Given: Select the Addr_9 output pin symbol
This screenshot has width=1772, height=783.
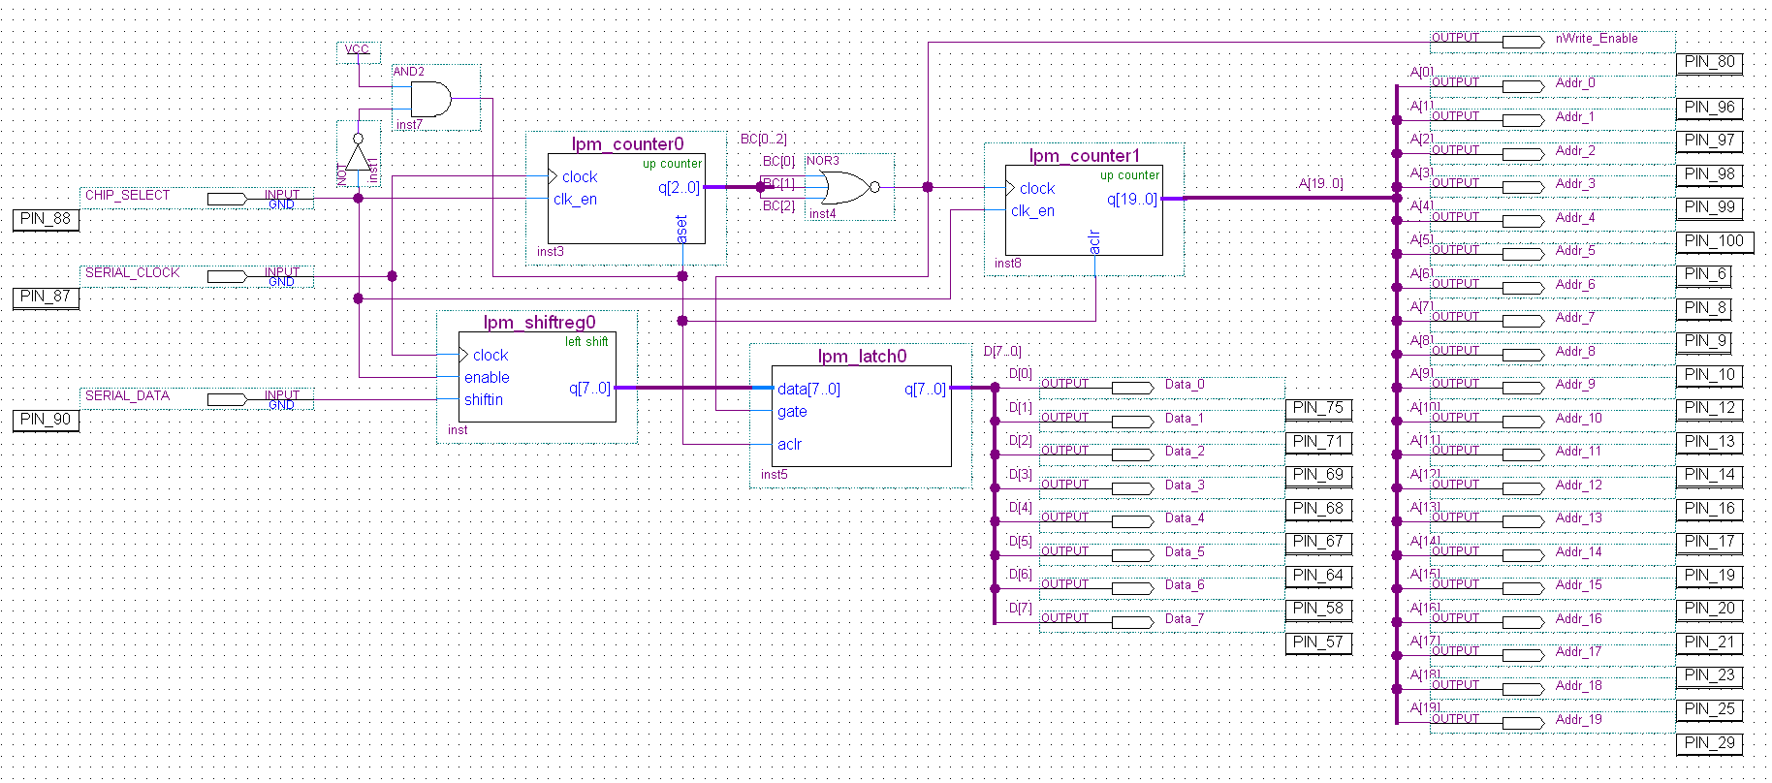Looking at the screenshot, I should click(x=1523, y=388).
